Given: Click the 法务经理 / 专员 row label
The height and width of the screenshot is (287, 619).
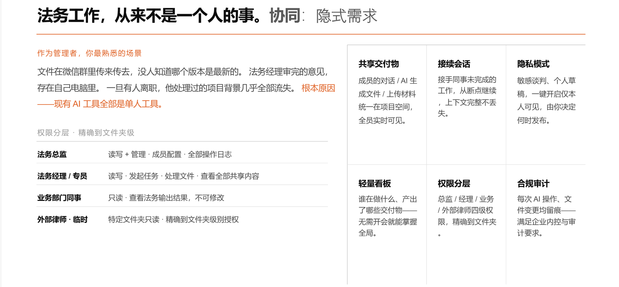Looking at the screenshot, I should click(62, 176).
